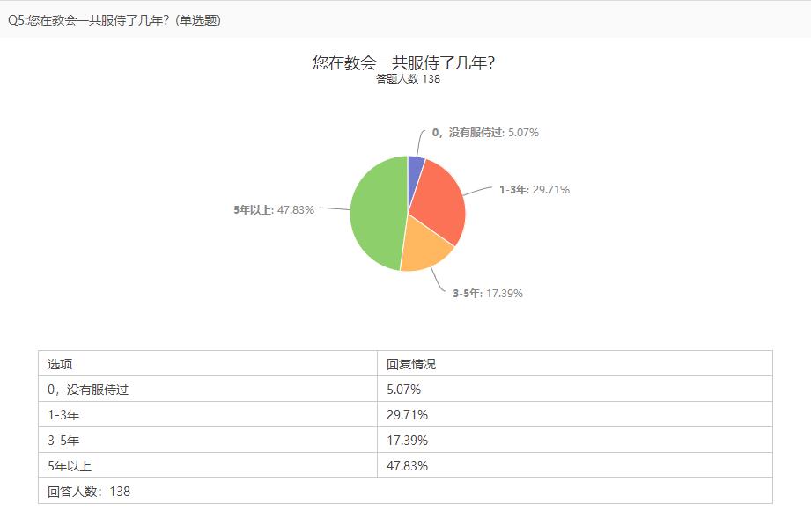Select the 5.07% value in the table
Screen dimensions: 811x510
click(404, 390)
